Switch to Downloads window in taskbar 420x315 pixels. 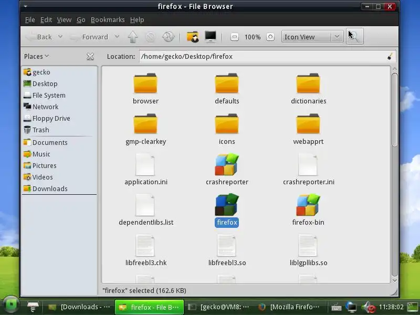[x=79, y=307]
